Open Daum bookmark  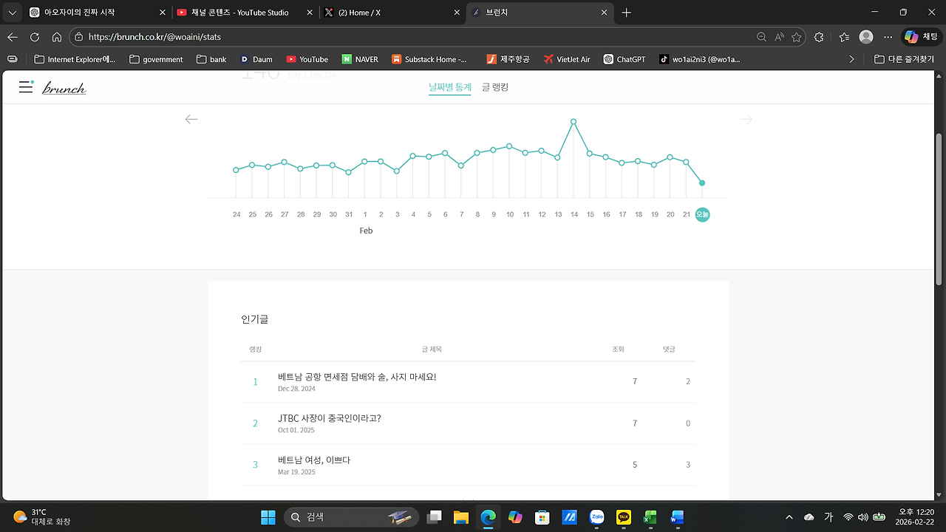(256, 59)
